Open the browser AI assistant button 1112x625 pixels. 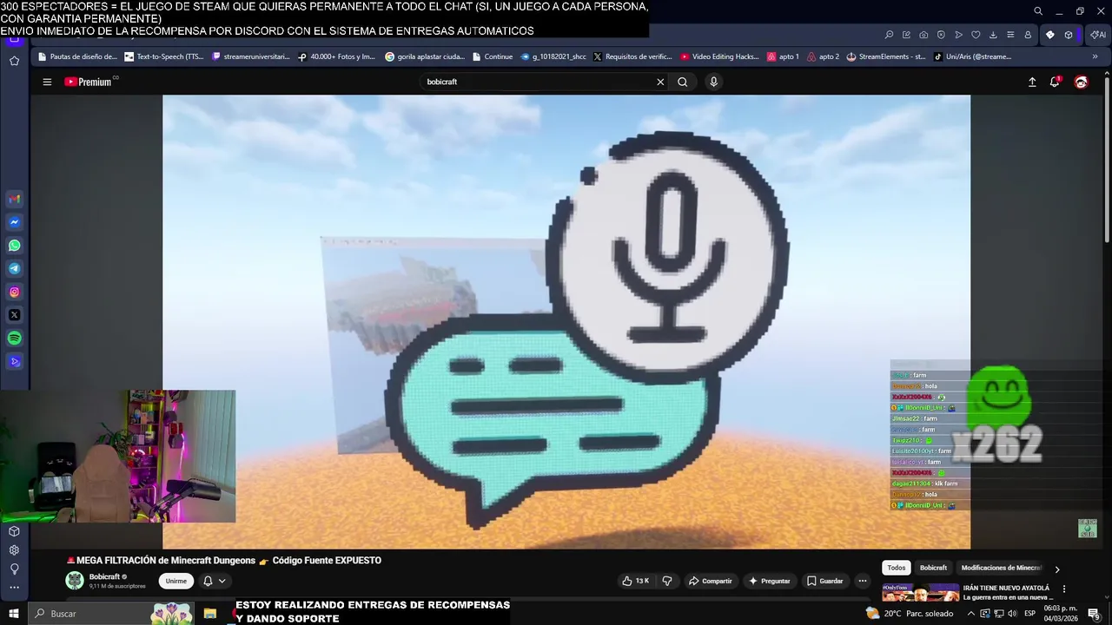[x=1097, y=35]
